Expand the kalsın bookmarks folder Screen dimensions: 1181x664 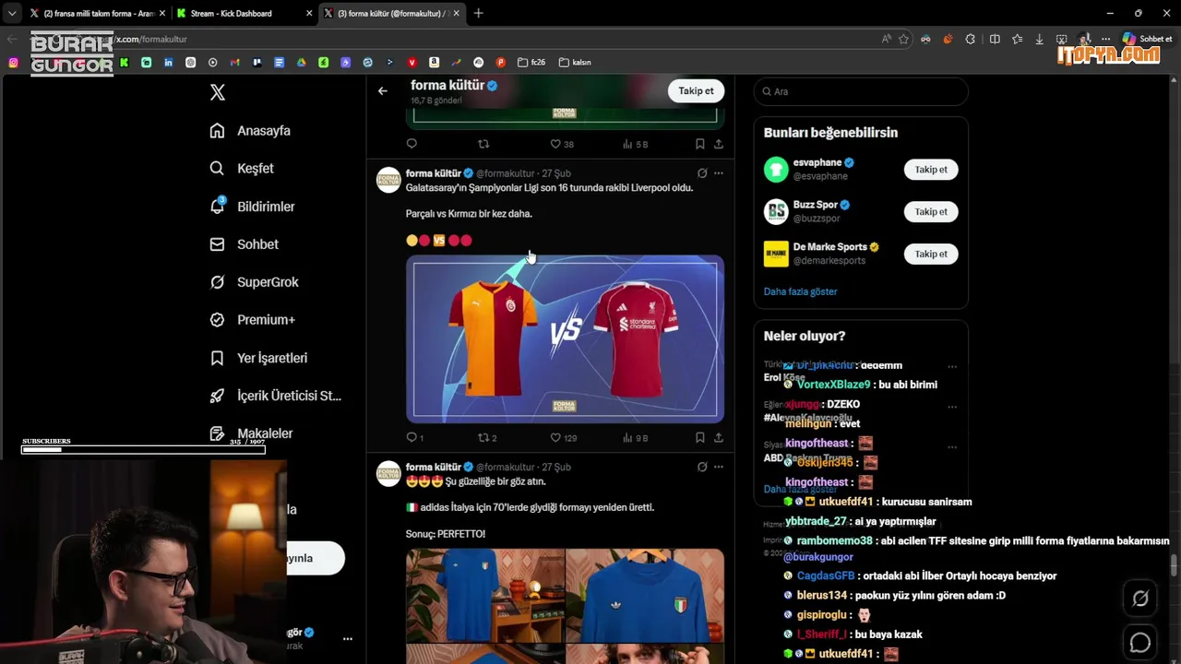(x=575, y=63)
